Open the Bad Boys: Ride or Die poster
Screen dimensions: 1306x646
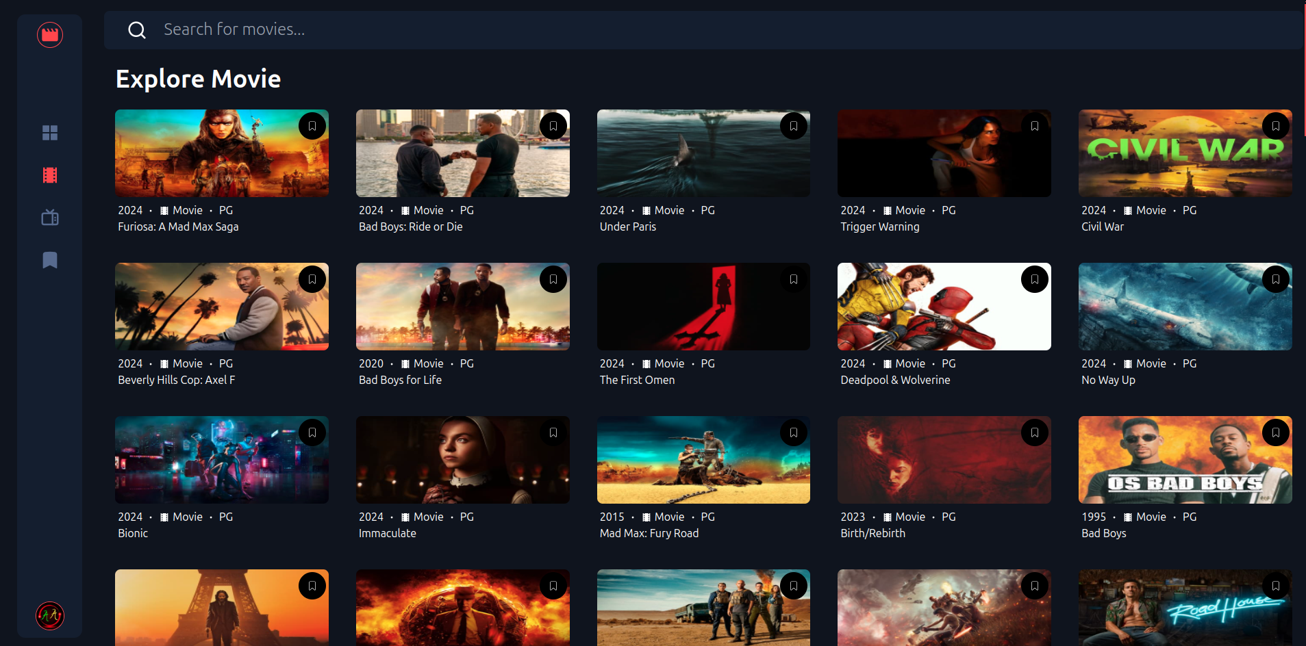[x=463, y=153]
